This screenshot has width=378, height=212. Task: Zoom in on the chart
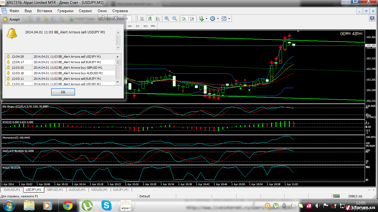pos(167,18)
